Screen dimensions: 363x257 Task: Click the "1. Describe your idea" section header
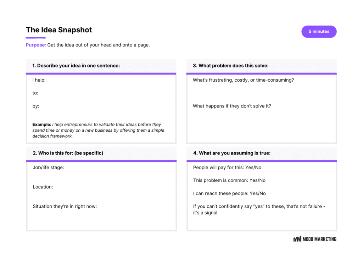(76, 66)
